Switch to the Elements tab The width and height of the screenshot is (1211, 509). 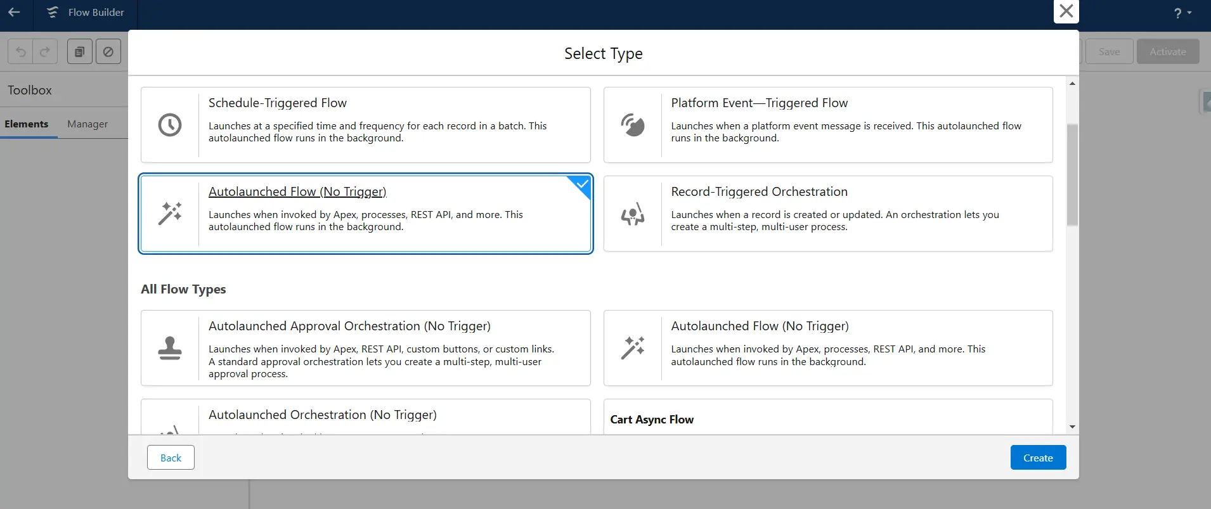coord(27,124)
